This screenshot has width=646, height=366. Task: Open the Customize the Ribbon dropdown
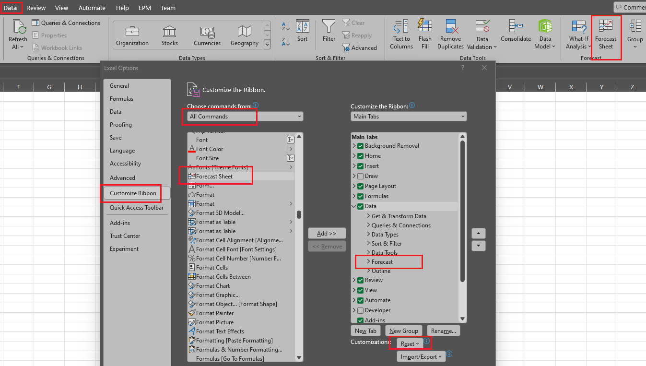coord(409,117)
